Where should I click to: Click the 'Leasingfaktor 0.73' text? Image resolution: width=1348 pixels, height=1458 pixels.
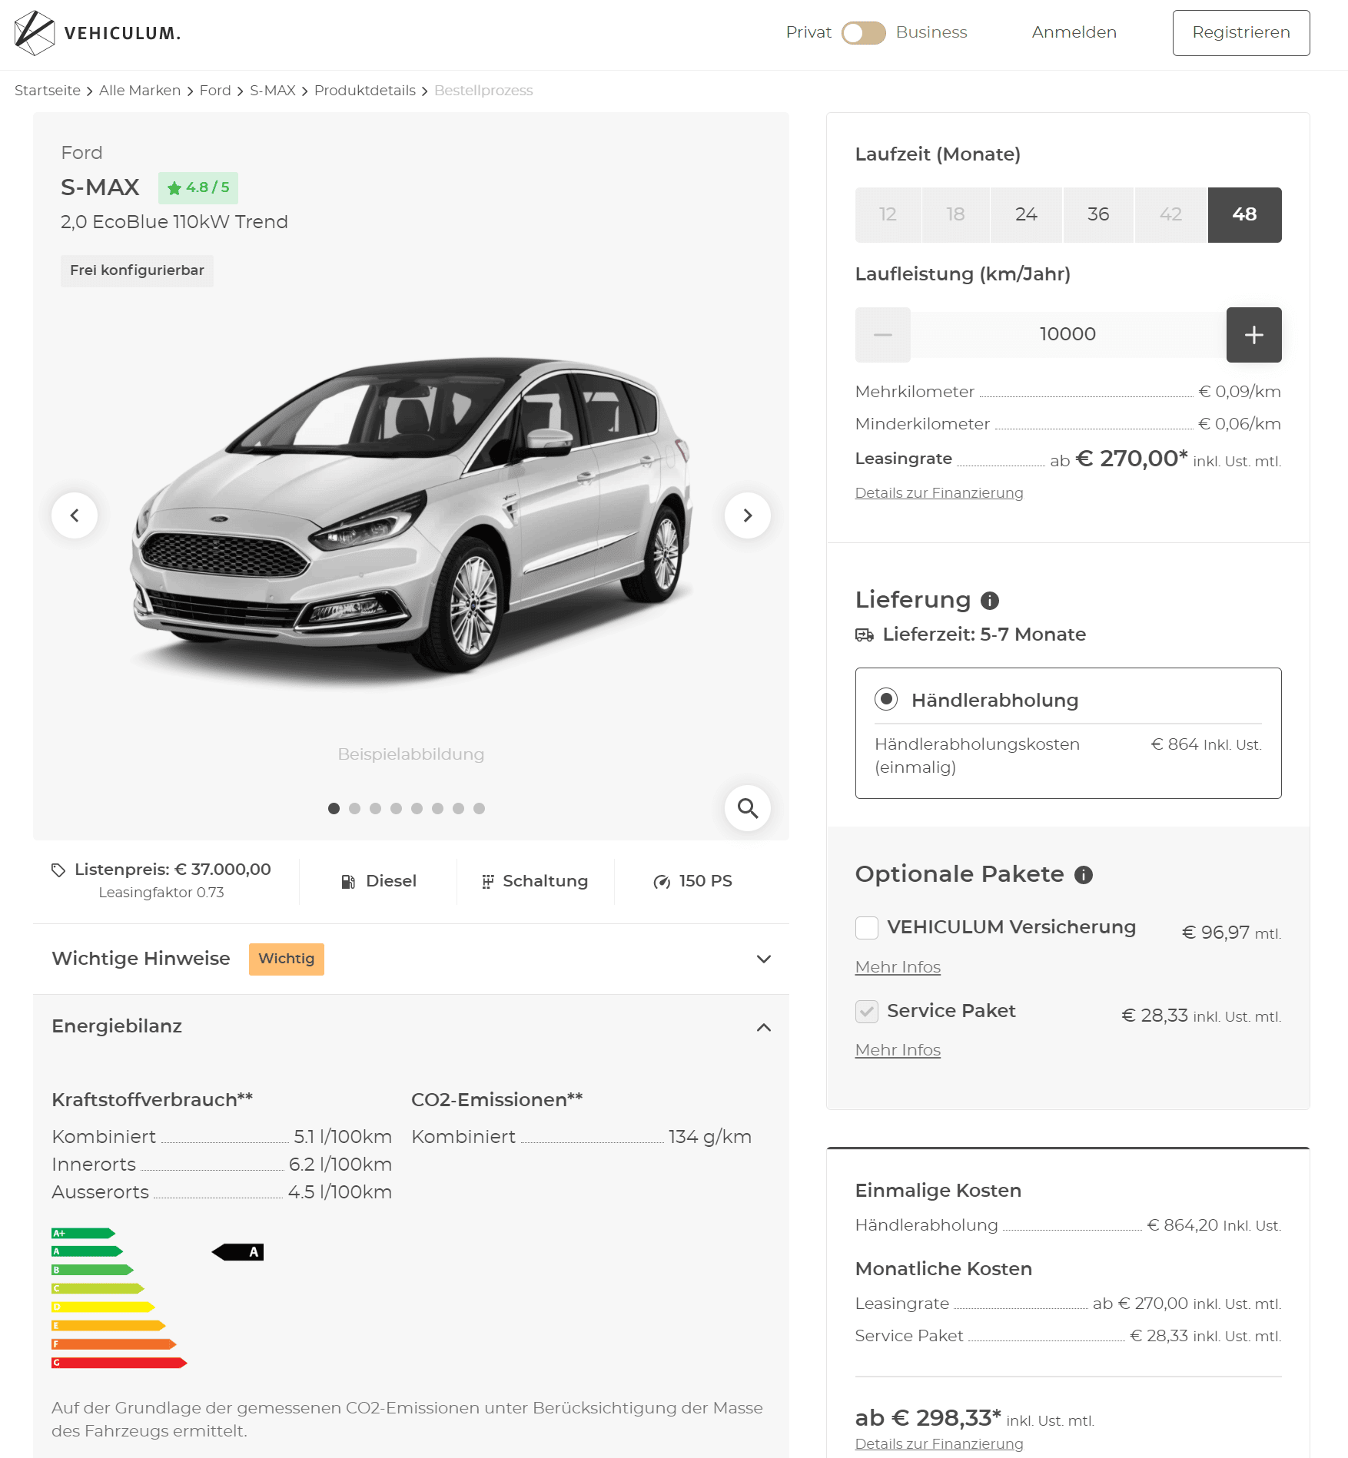(x=161, y=893)
